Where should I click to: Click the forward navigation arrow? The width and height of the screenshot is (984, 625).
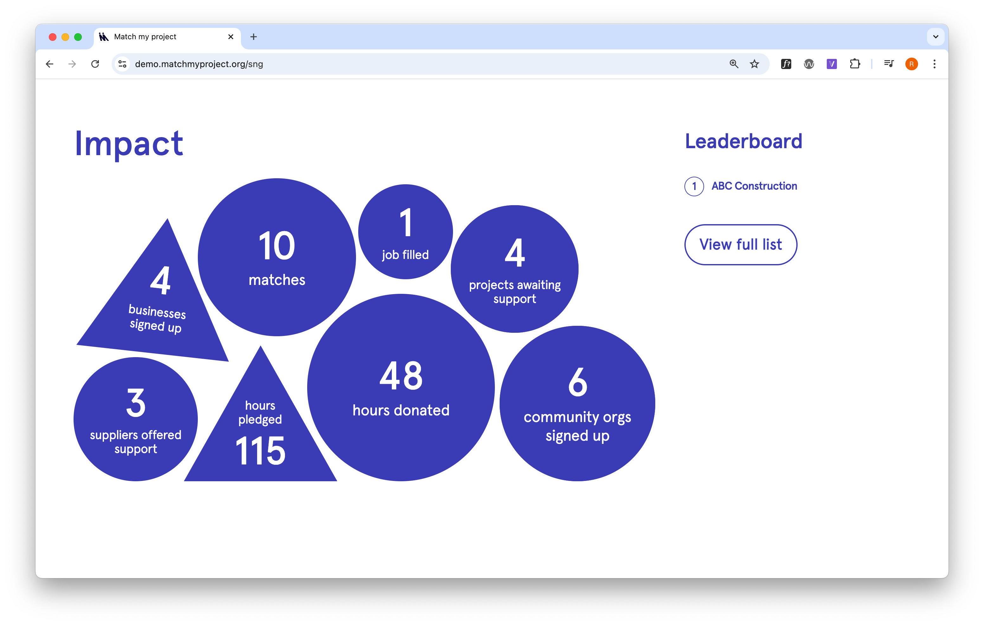[72, 64]
